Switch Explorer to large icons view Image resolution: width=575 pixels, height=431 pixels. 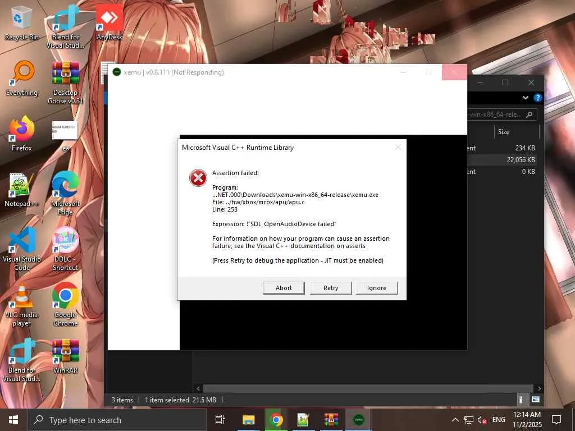pos(535,400)
